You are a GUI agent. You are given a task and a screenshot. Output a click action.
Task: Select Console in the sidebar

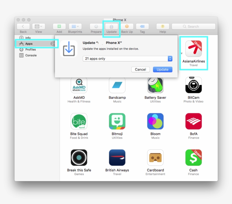pos(31,55)
